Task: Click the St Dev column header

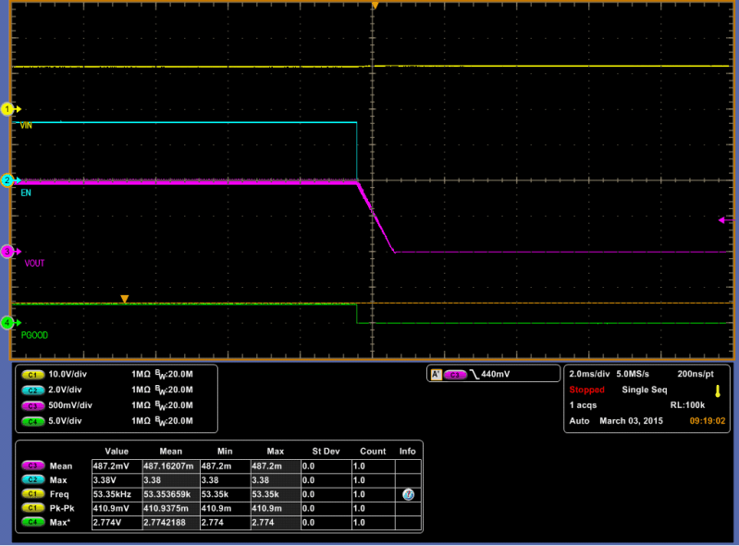Action: (325, 451)
